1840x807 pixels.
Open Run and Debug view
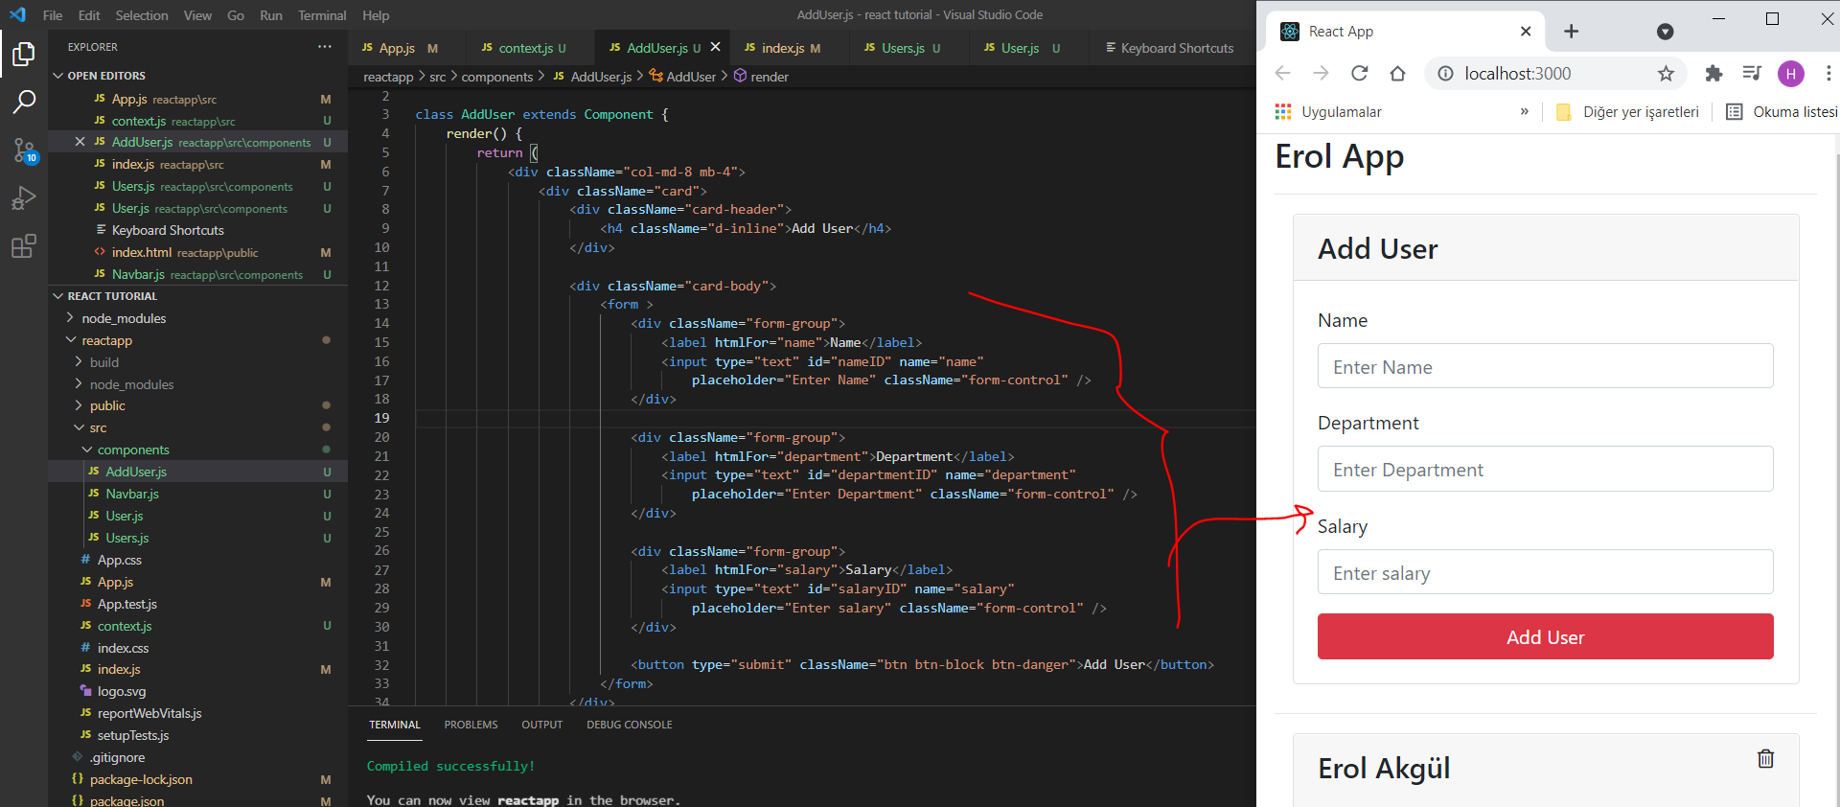pos(24,198)
